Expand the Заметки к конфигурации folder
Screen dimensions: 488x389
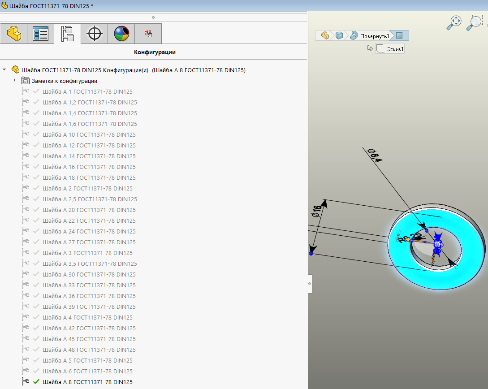point(15,81)
